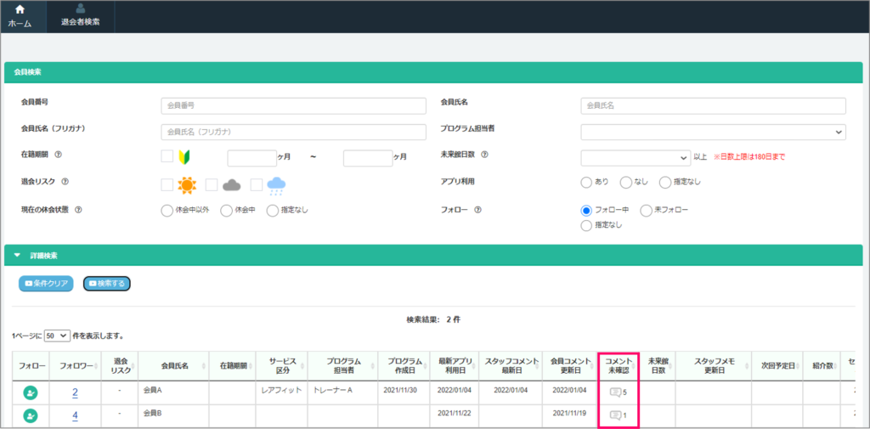870x429 pixels.
Task: Open unread comment icon for 会員A
Action: point(616,392)
